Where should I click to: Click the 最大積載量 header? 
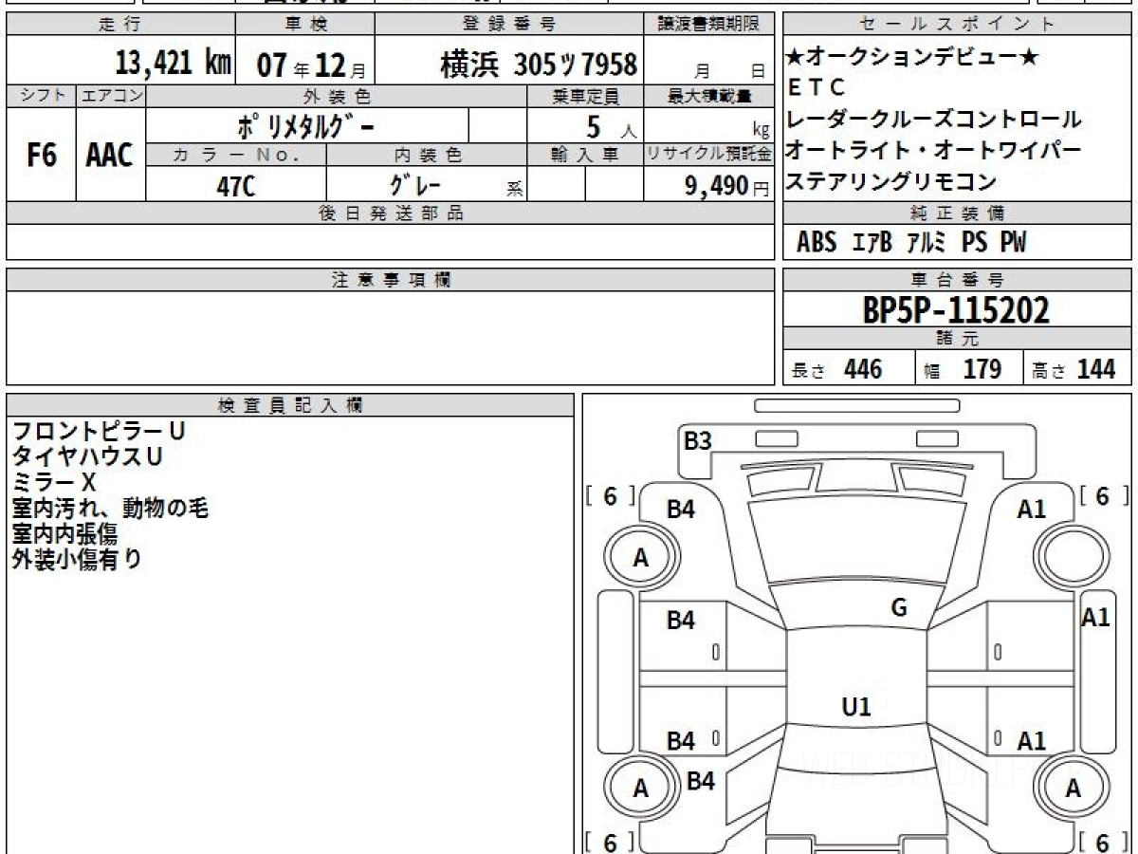coord(710,96)
